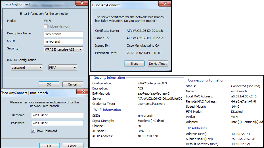Click the Security Information section heading
Screen dimensions: 264x148
click(109, 78)
